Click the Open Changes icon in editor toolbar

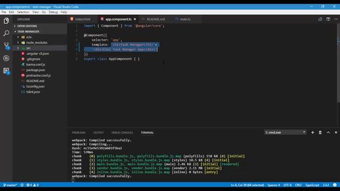[320, 19]
